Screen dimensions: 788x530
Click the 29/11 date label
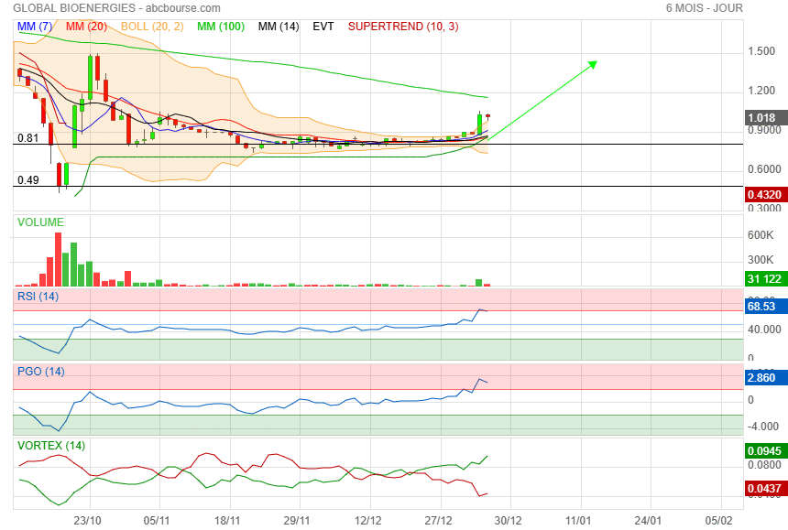pyautogui.click(x=297, y=521)
